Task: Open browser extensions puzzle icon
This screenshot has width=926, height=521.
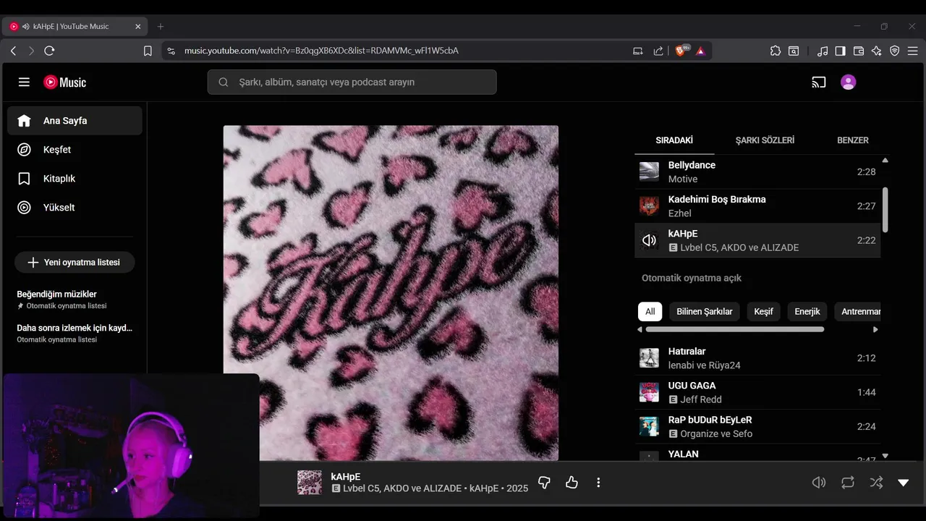Action: (x=776, y=51)
